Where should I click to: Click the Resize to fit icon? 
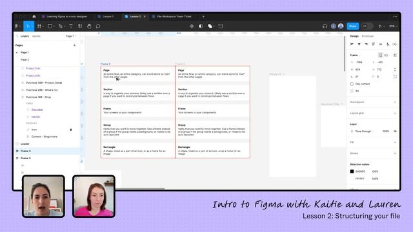coord(395,55)
